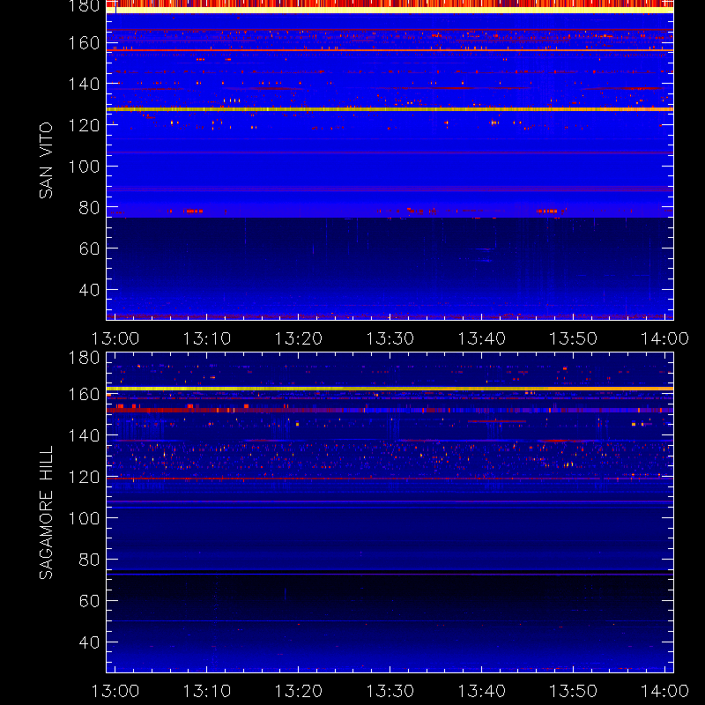Viewport: 705px width, 705px height.
Task: Pick the 80 frequency label on Sagamore Hill plot
Action: click(89, 560)
